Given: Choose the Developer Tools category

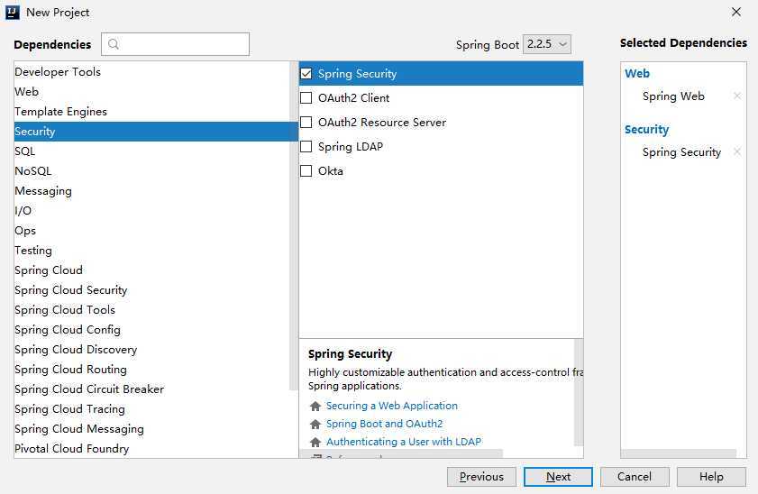Looking at the screenshot, I should (x=156, y=72).
